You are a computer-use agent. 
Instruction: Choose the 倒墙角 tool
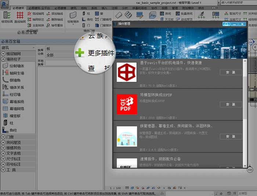pyautogui.click(x=15, y=80)
